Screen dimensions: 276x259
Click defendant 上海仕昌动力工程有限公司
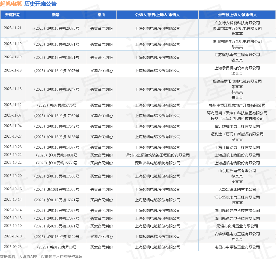point(237,147)
